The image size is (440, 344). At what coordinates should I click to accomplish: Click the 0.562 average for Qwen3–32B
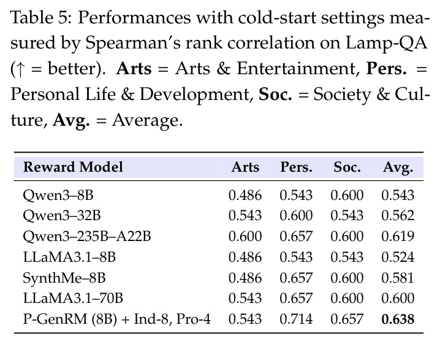(398, 216)
